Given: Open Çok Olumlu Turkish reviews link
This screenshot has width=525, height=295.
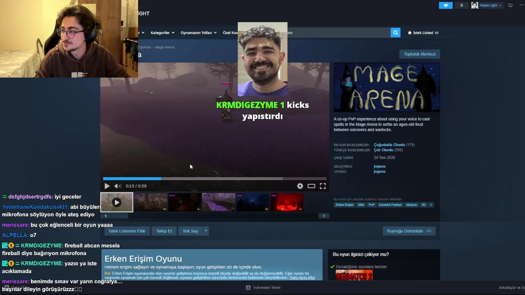Looking at the screenshot, I should (383, 150).
